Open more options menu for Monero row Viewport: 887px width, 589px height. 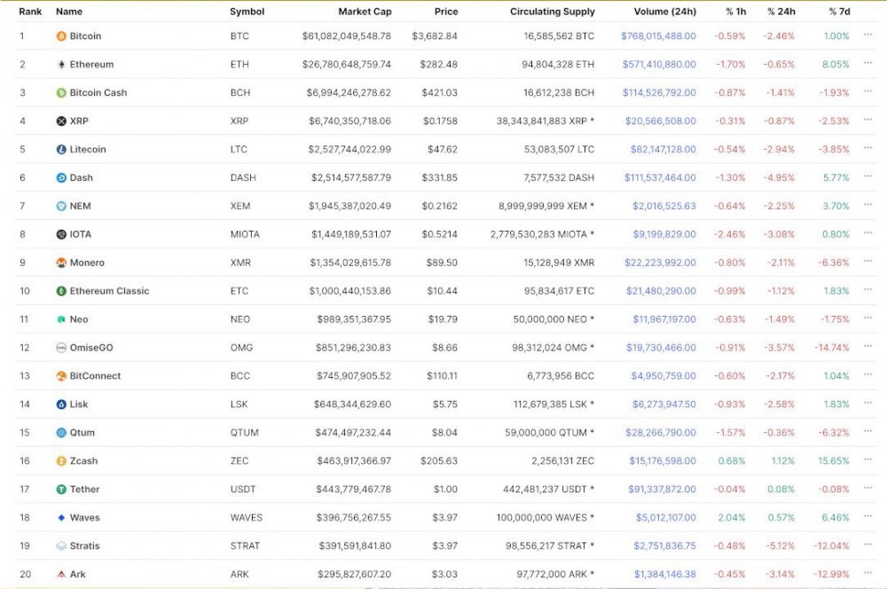pos(867,261)
